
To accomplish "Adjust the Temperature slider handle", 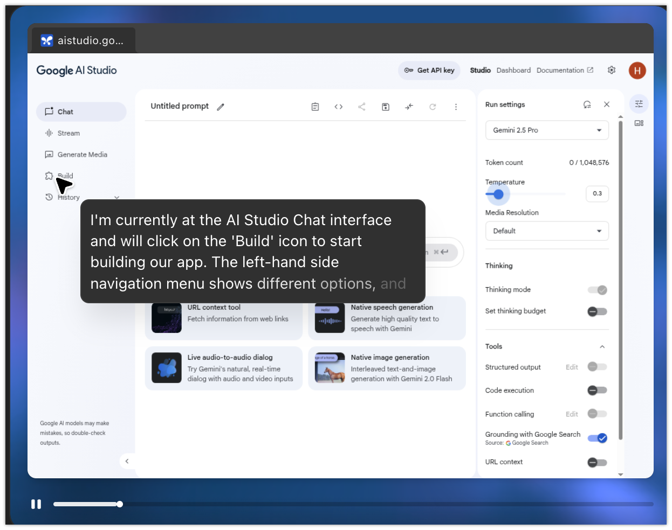I will click(x=498, y=194).
